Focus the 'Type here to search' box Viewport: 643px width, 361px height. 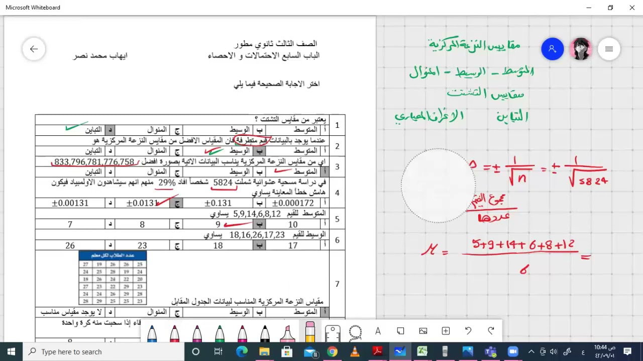104,351
